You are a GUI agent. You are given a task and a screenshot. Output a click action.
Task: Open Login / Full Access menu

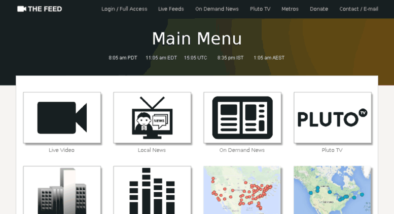tap(124, 9)
